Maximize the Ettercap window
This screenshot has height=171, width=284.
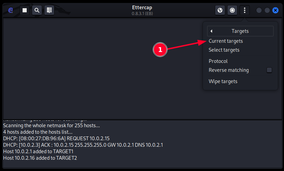267,10
